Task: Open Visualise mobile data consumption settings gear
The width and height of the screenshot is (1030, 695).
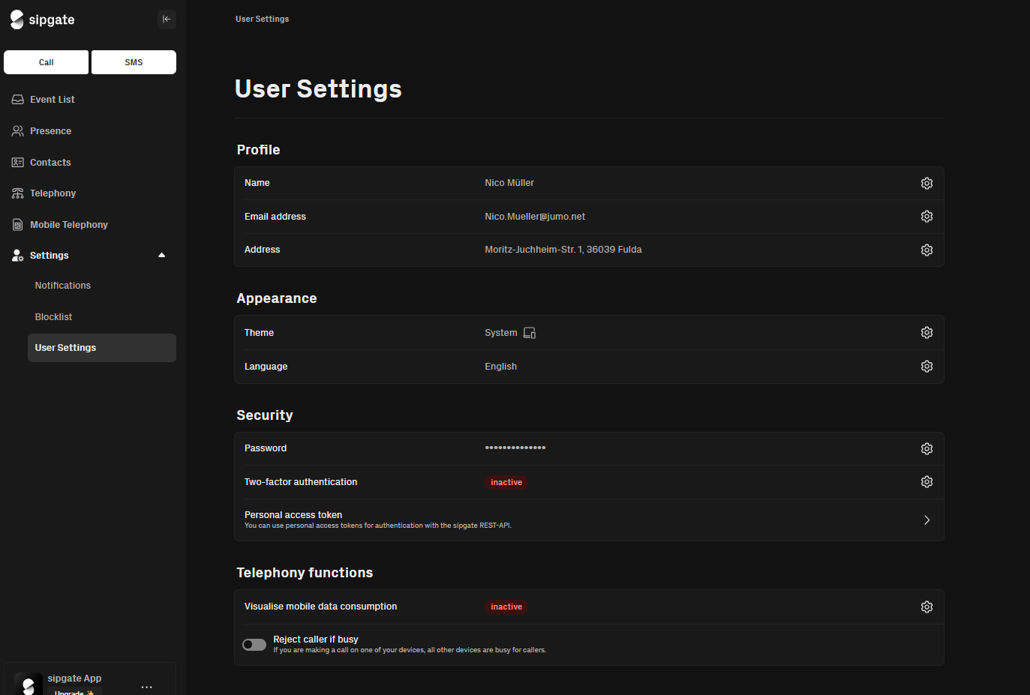Action: point(926,607)
